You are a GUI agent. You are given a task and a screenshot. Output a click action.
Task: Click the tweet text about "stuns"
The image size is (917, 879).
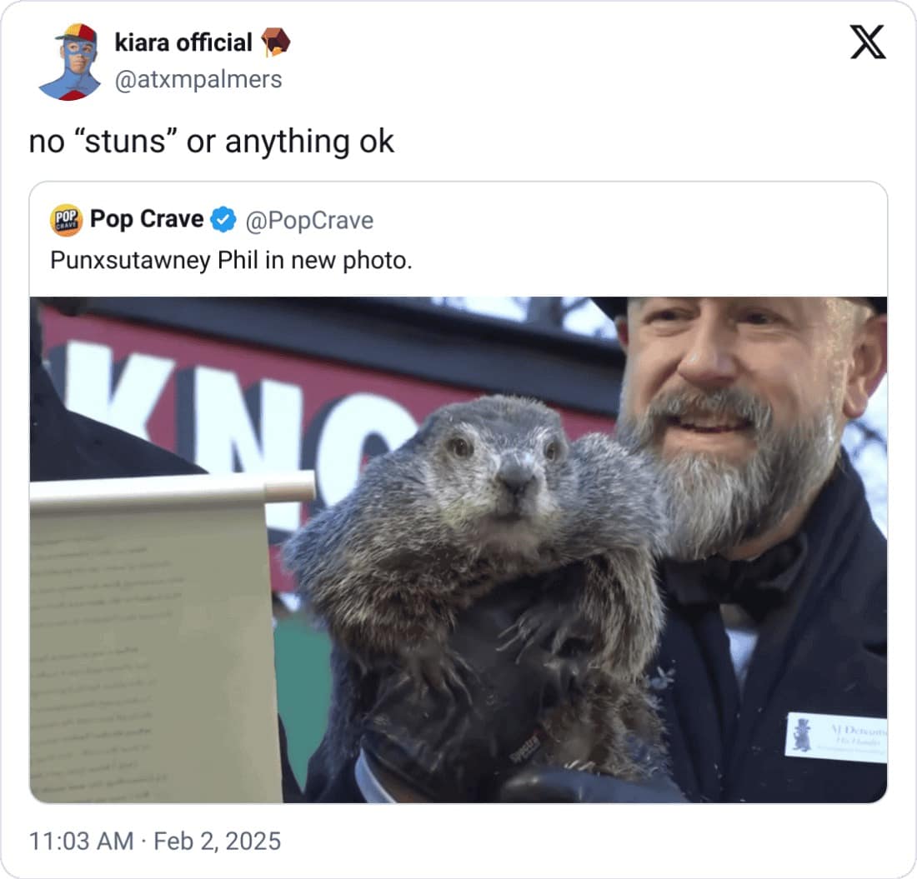tap(212, 142)
